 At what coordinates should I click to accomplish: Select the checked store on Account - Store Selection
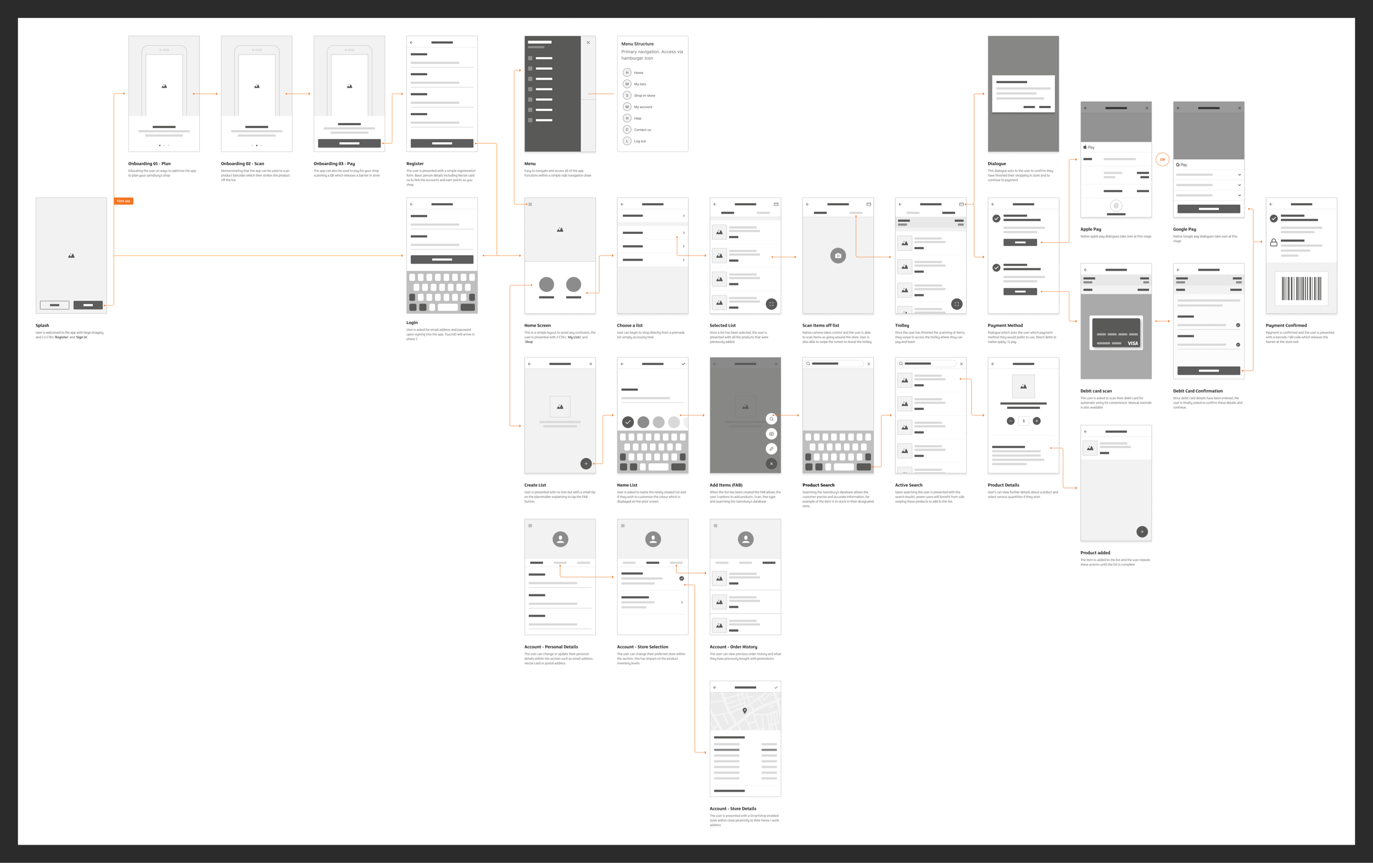click(682, 579)
